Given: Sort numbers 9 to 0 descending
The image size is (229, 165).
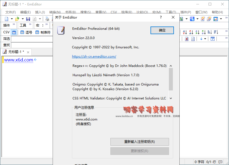Looking at the screenshot, I should click(204, 32).
